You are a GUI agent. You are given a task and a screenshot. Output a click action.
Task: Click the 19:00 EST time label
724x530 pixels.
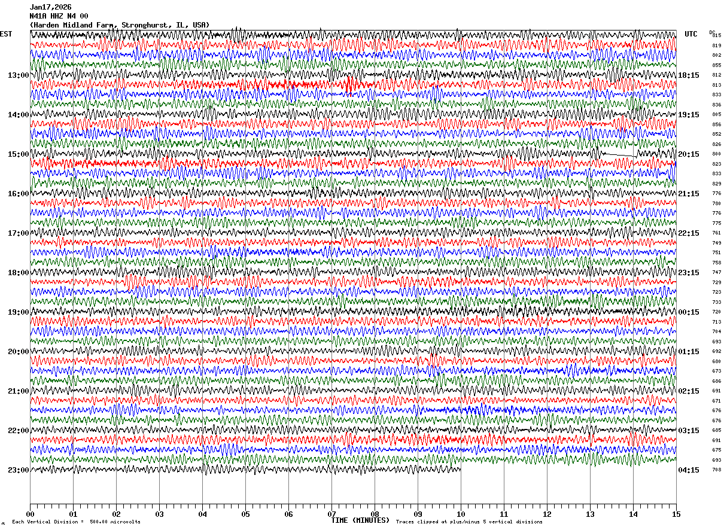(x=18, y=312)
